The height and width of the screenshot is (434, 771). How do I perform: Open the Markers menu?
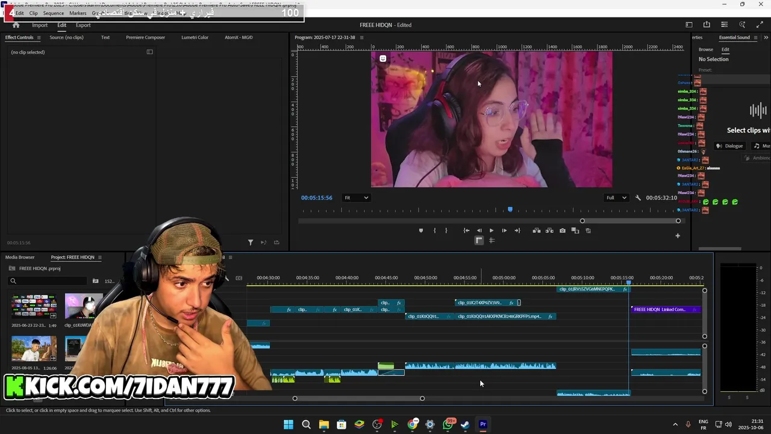pyautogui.click(x=78, y=13)
